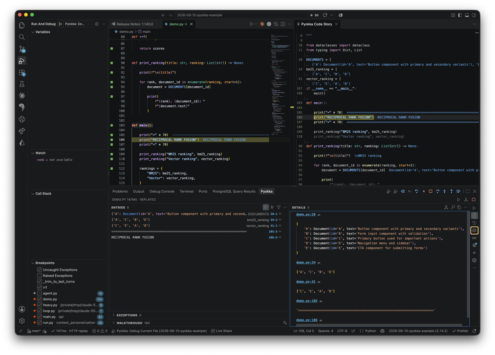Open the Explorer view in activity bar
Screen dimensions: 495x355
tap(22, 25)
